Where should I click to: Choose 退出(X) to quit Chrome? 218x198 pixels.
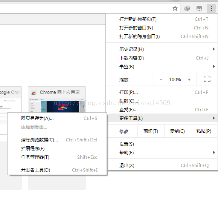coord(162,166)
